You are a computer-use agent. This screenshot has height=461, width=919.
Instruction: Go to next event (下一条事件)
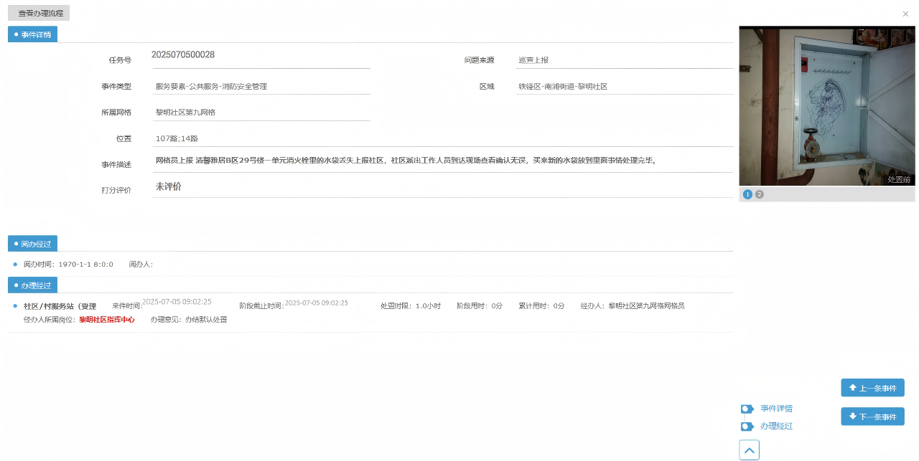[872, 417]
